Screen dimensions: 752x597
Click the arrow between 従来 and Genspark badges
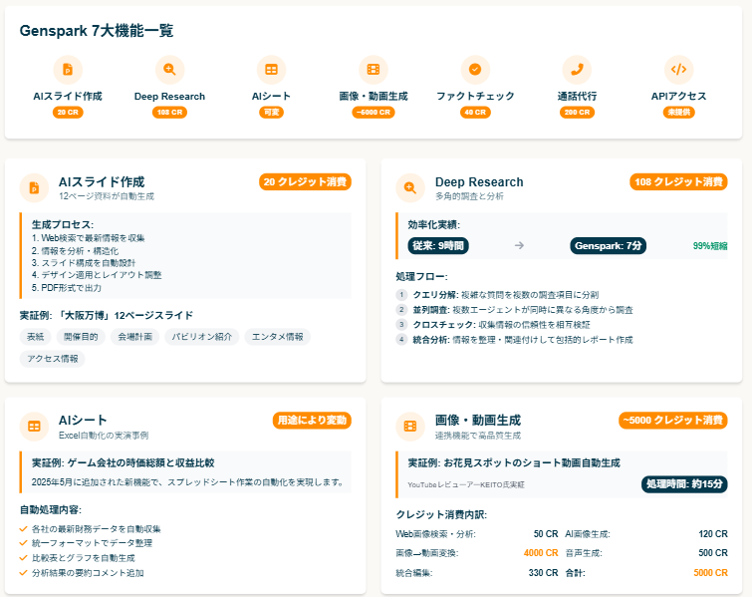tap(519, 246)
